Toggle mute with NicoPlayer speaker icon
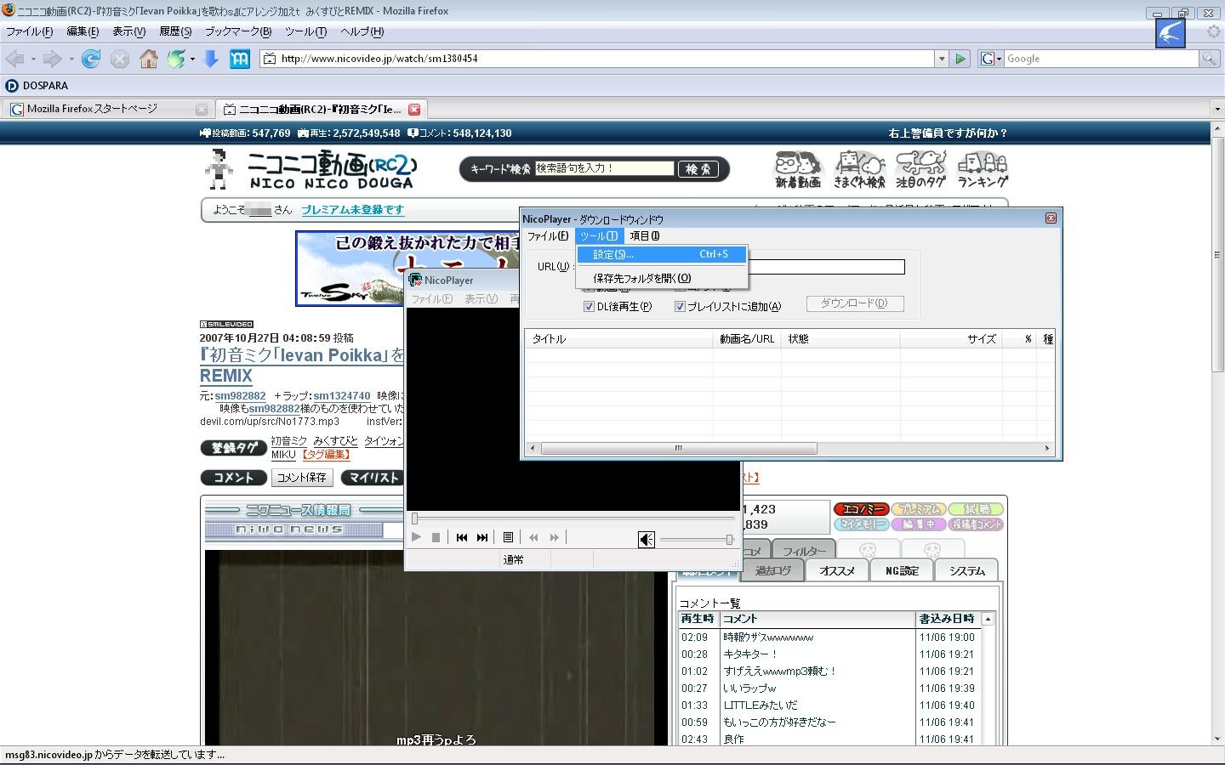The width and height of the screenshot is (1225, 765). [x=647, y=539]
